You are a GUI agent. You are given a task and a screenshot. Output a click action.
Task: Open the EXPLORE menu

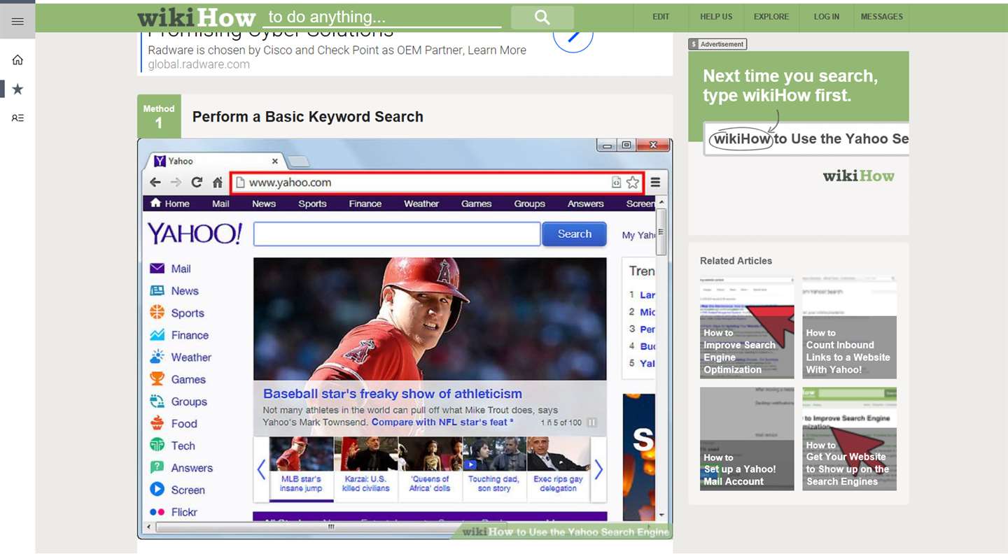[771, 17]
